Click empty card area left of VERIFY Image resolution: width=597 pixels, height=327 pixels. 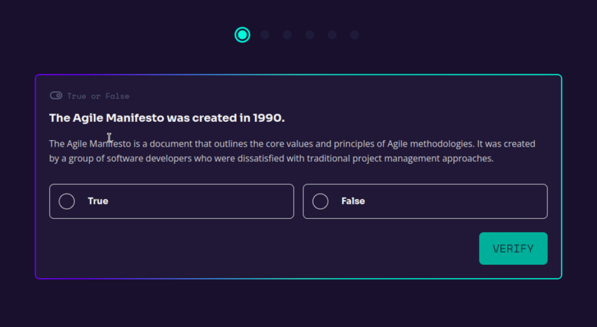pos(252,248)
